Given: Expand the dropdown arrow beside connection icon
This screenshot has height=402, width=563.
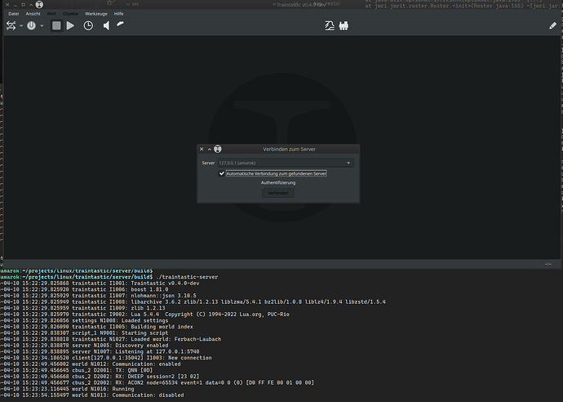Looking at the screenshot, I should 20,26.
